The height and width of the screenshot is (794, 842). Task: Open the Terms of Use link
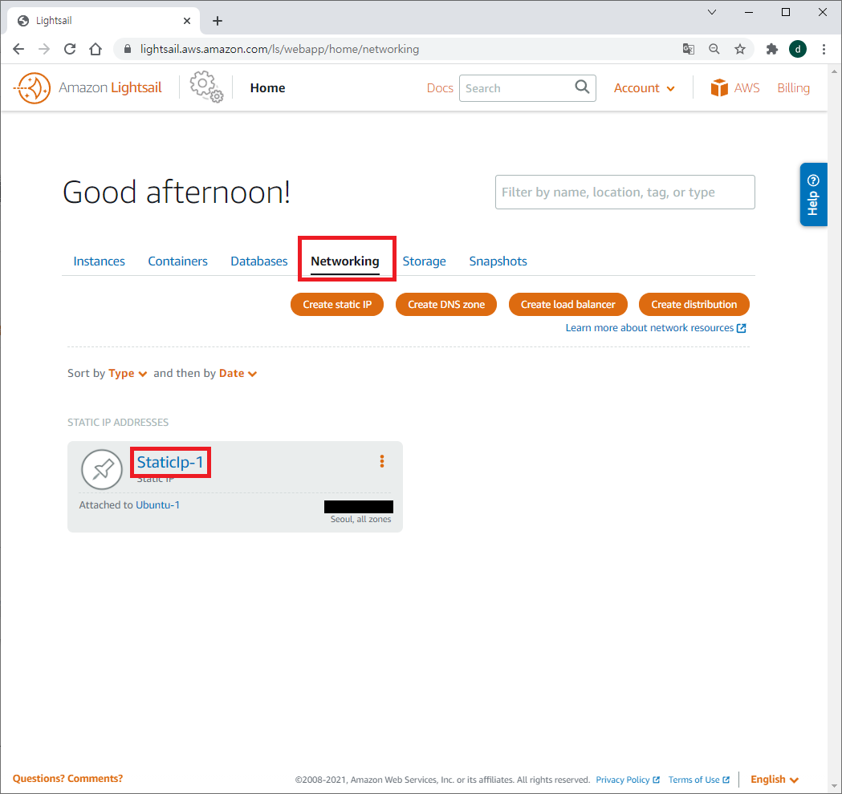698,780
